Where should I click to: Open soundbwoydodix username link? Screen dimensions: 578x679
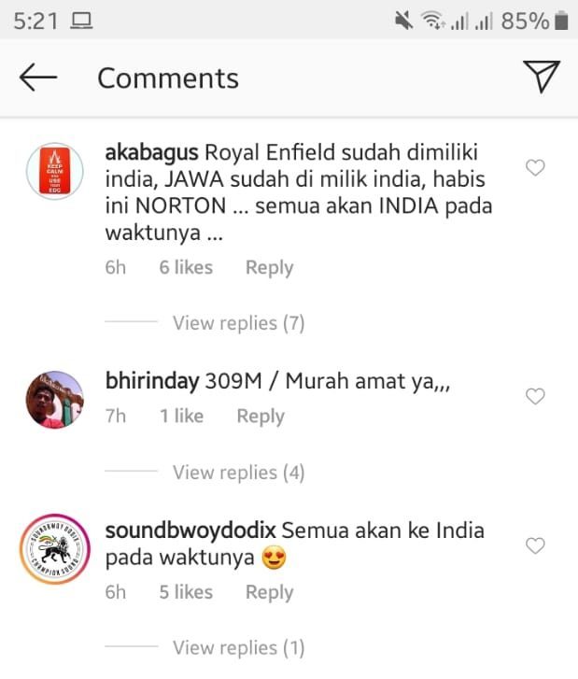pos(190,530)
